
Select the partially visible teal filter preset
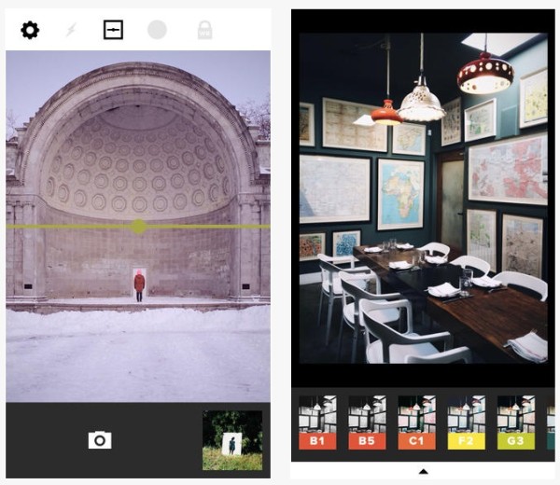pos(551,423)
